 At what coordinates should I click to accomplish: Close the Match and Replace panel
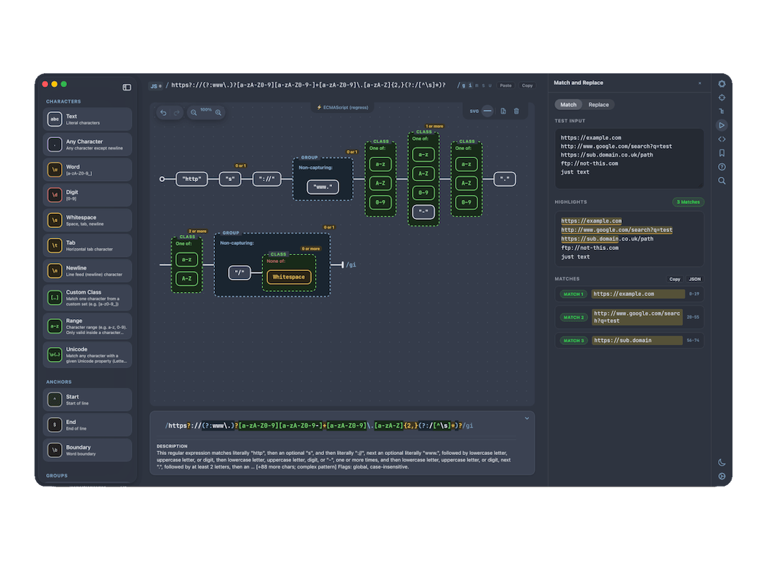[699, 83]
